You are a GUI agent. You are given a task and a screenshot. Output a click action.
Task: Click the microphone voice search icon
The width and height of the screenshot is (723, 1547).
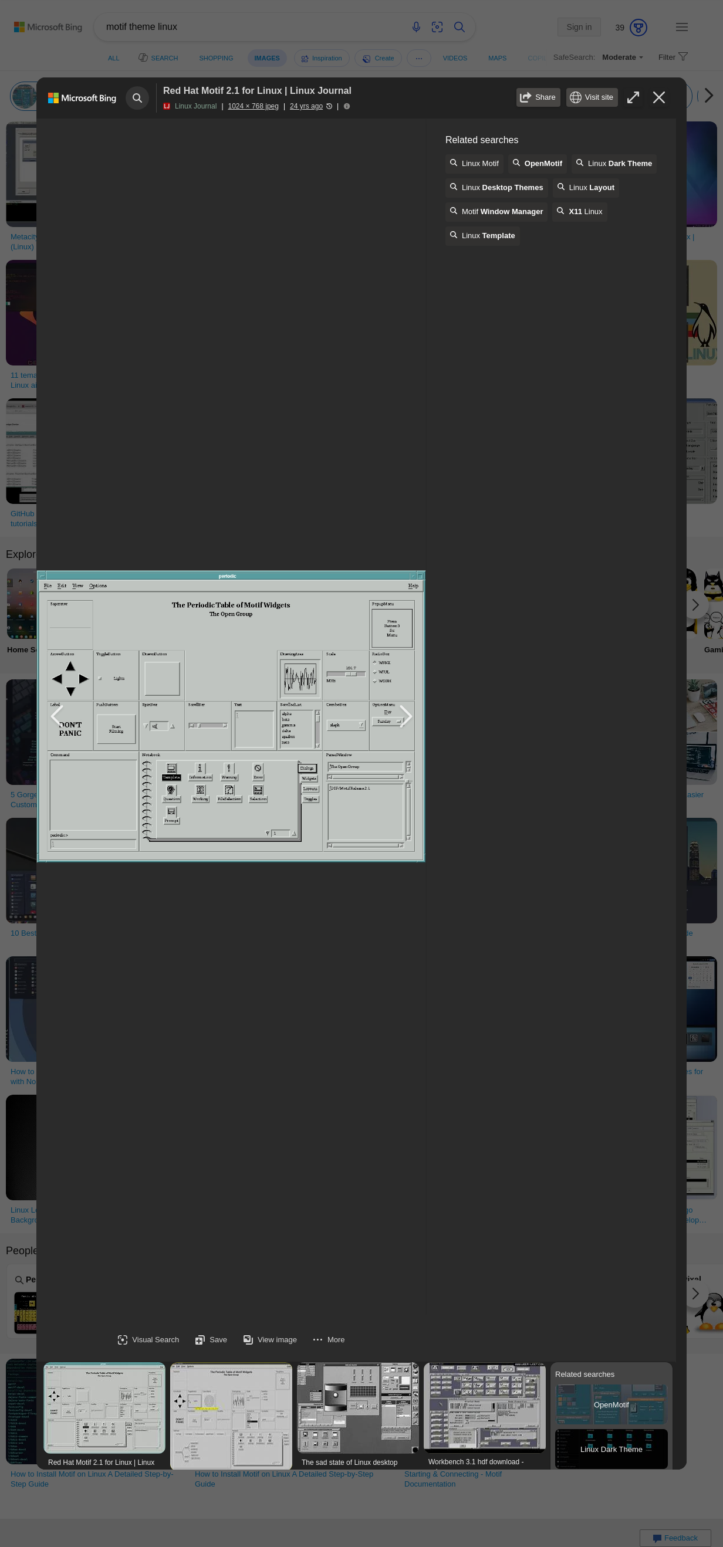click(x=415, y=27)
